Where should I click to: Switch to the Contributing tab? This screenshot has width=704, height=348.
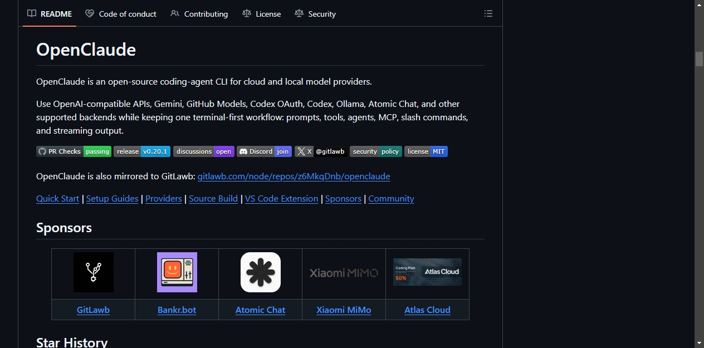(199, 13)
